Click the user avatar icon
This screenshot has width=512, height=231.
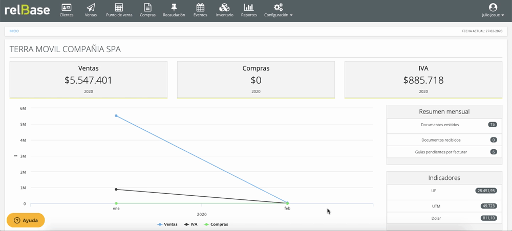(x=493, y=7)
